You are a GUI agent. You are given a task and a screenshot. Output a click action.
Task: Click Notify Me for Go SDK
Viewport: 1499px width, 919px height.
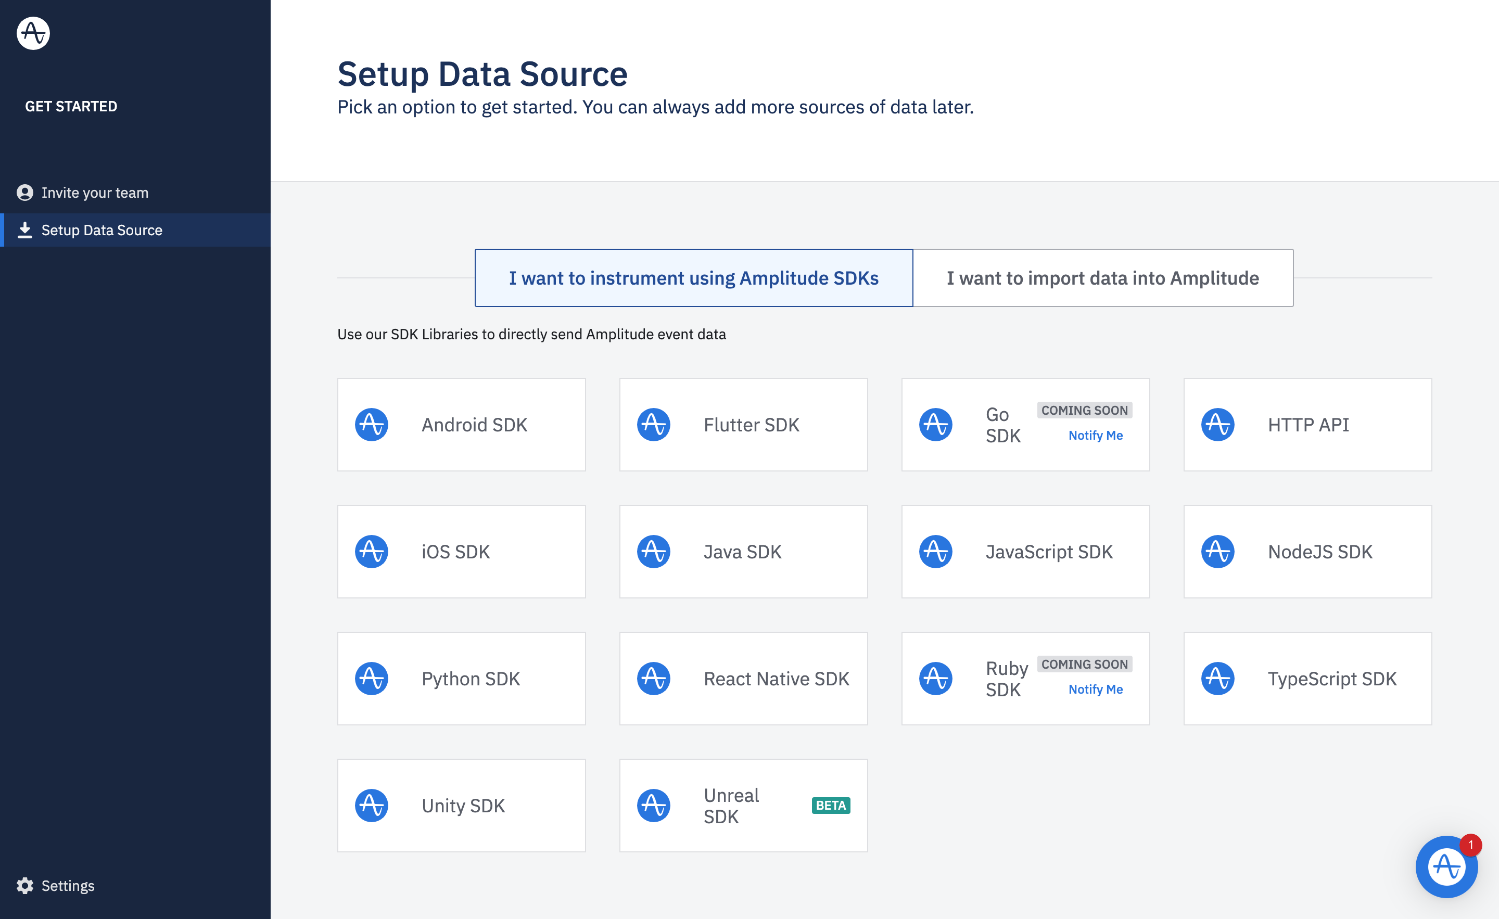[x=1095, y=436]
